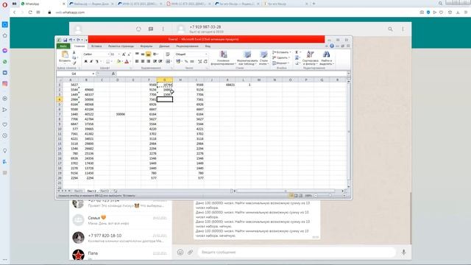Expand the formula bar with the right arrow
471x265 pixels.
click(348, 74)
